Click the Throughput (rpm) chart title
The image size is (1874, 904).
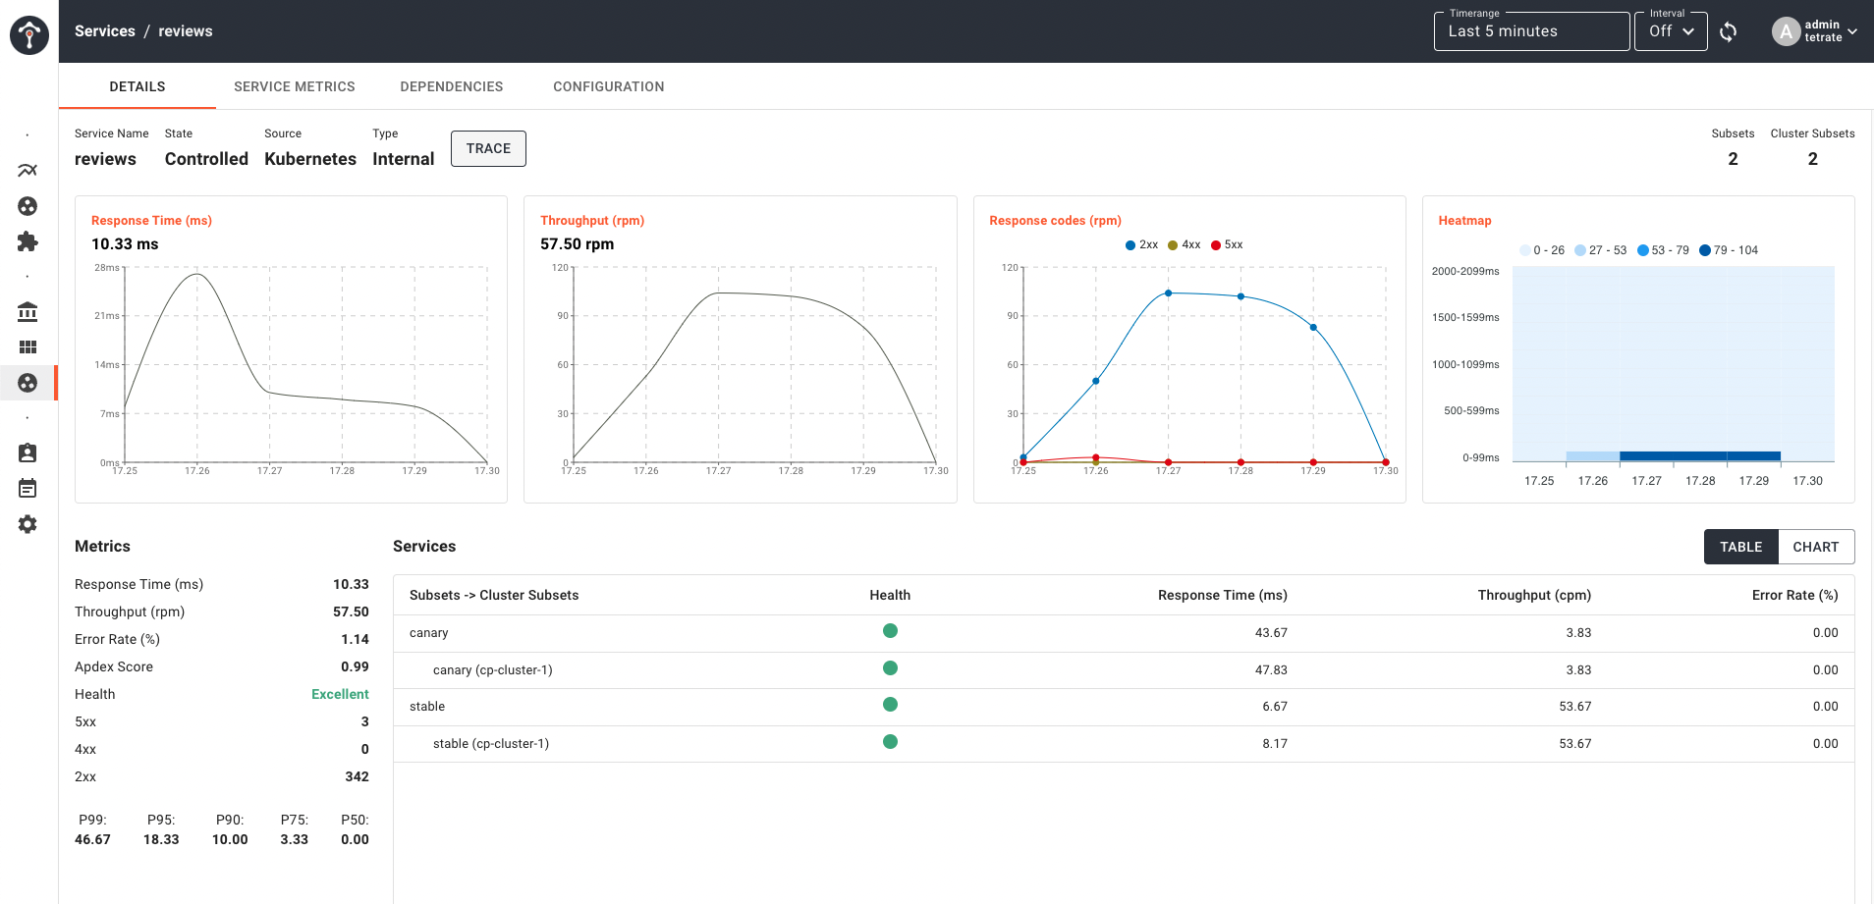(x=592, y=221)
